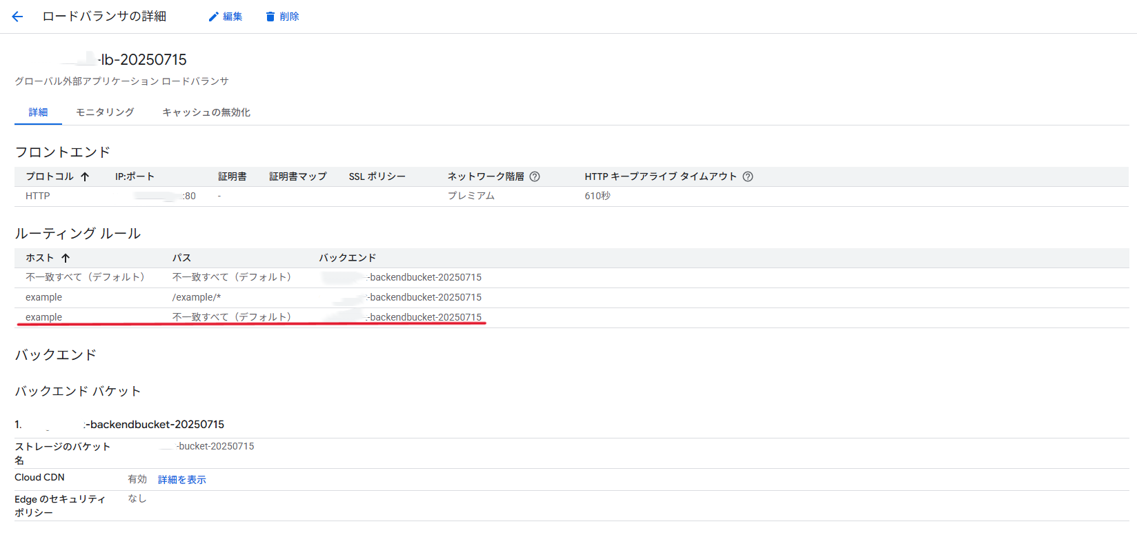Click the SSL ポリシー column header
This screenshot has height=535, width=1137.
click(x=377, y=176)
